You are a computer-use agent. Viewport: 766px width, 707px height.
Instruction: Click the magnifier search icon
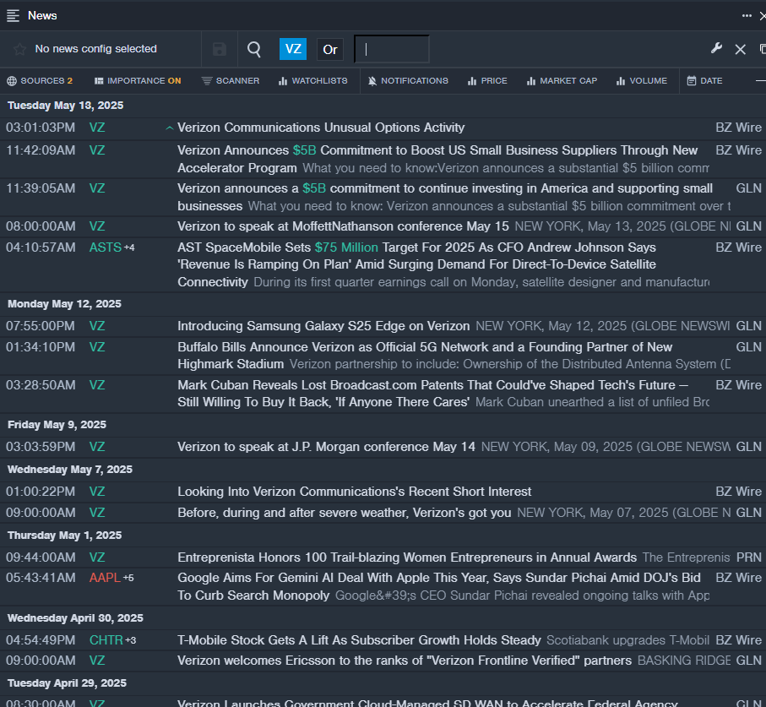point(254,49)
